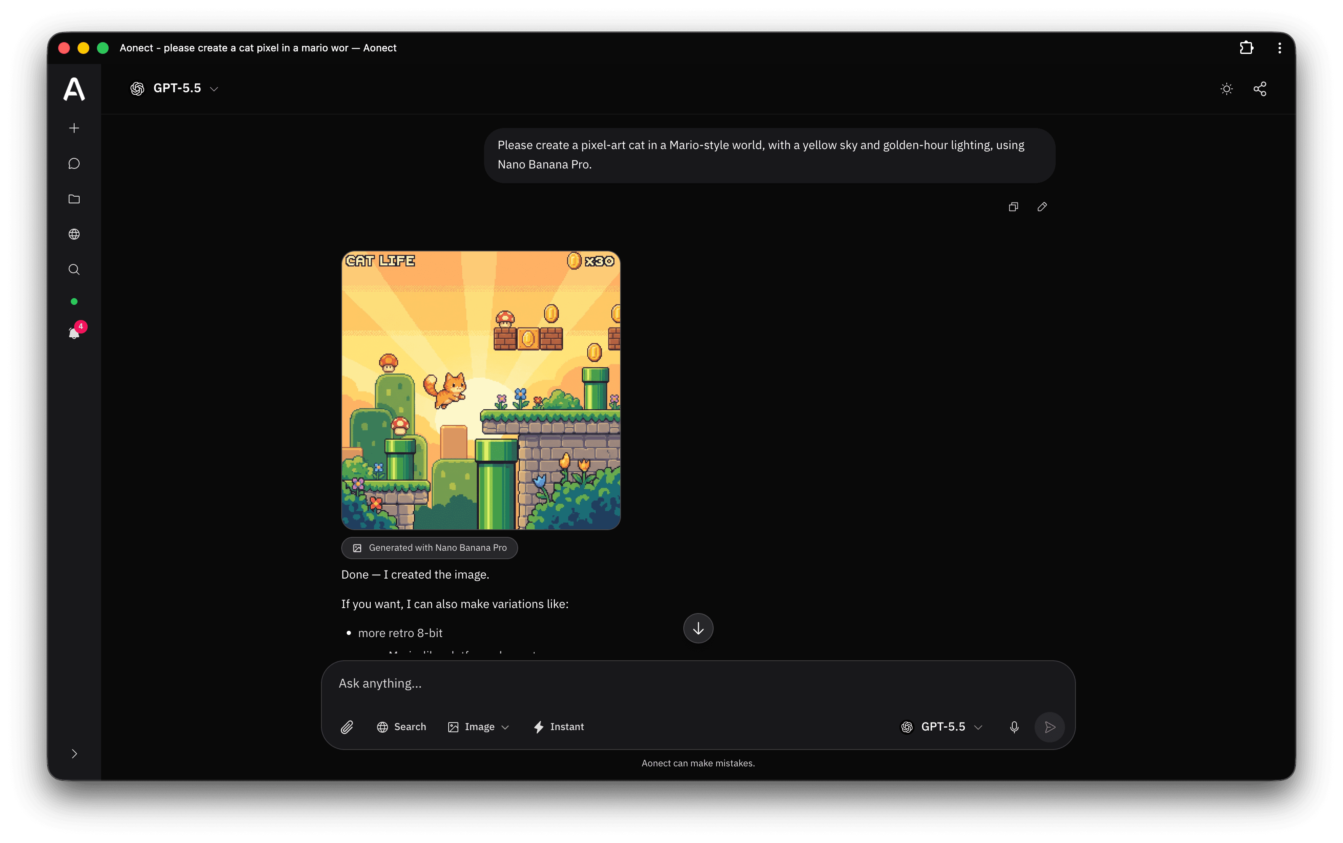Open the extensions puzzle icon

pos(1247,48)
